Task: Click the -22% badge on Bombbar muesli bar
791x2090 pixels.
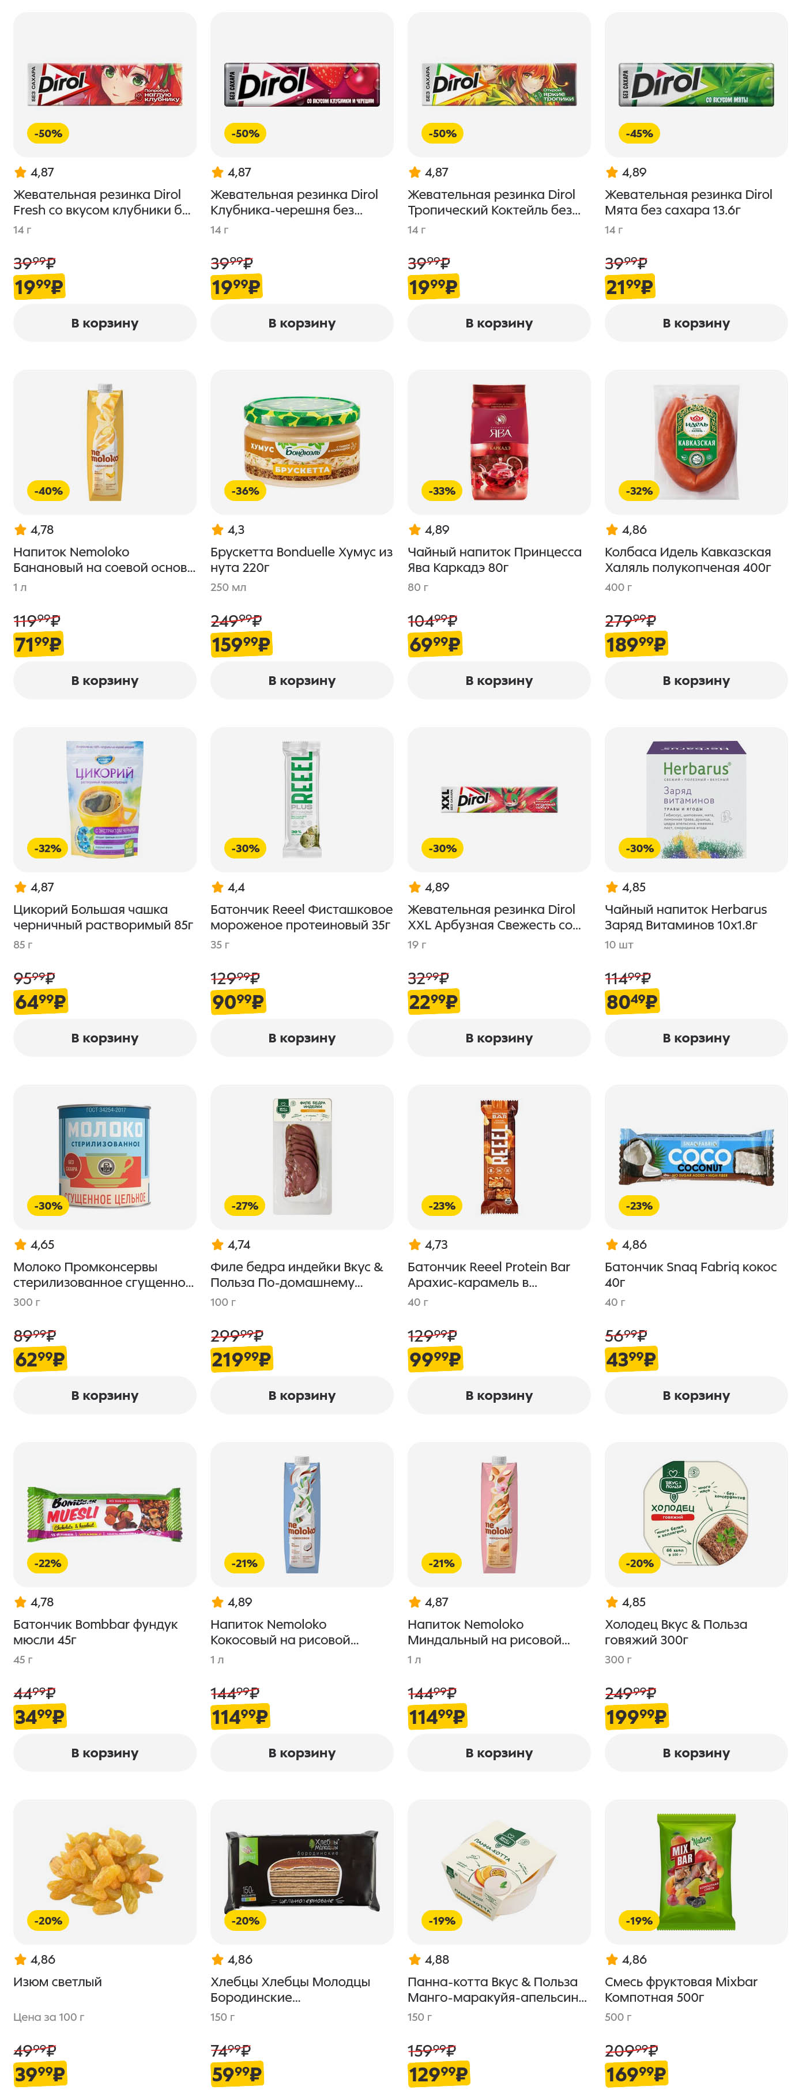Action: [x=48, y=1562]
